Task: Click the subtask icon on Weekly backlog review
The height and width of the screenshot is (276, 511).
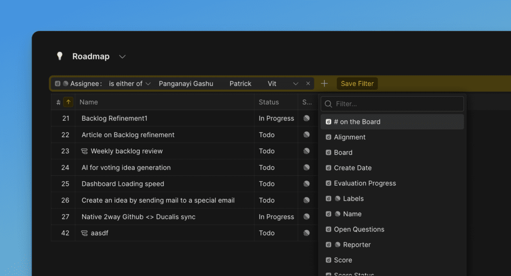Action: point(84,151)
